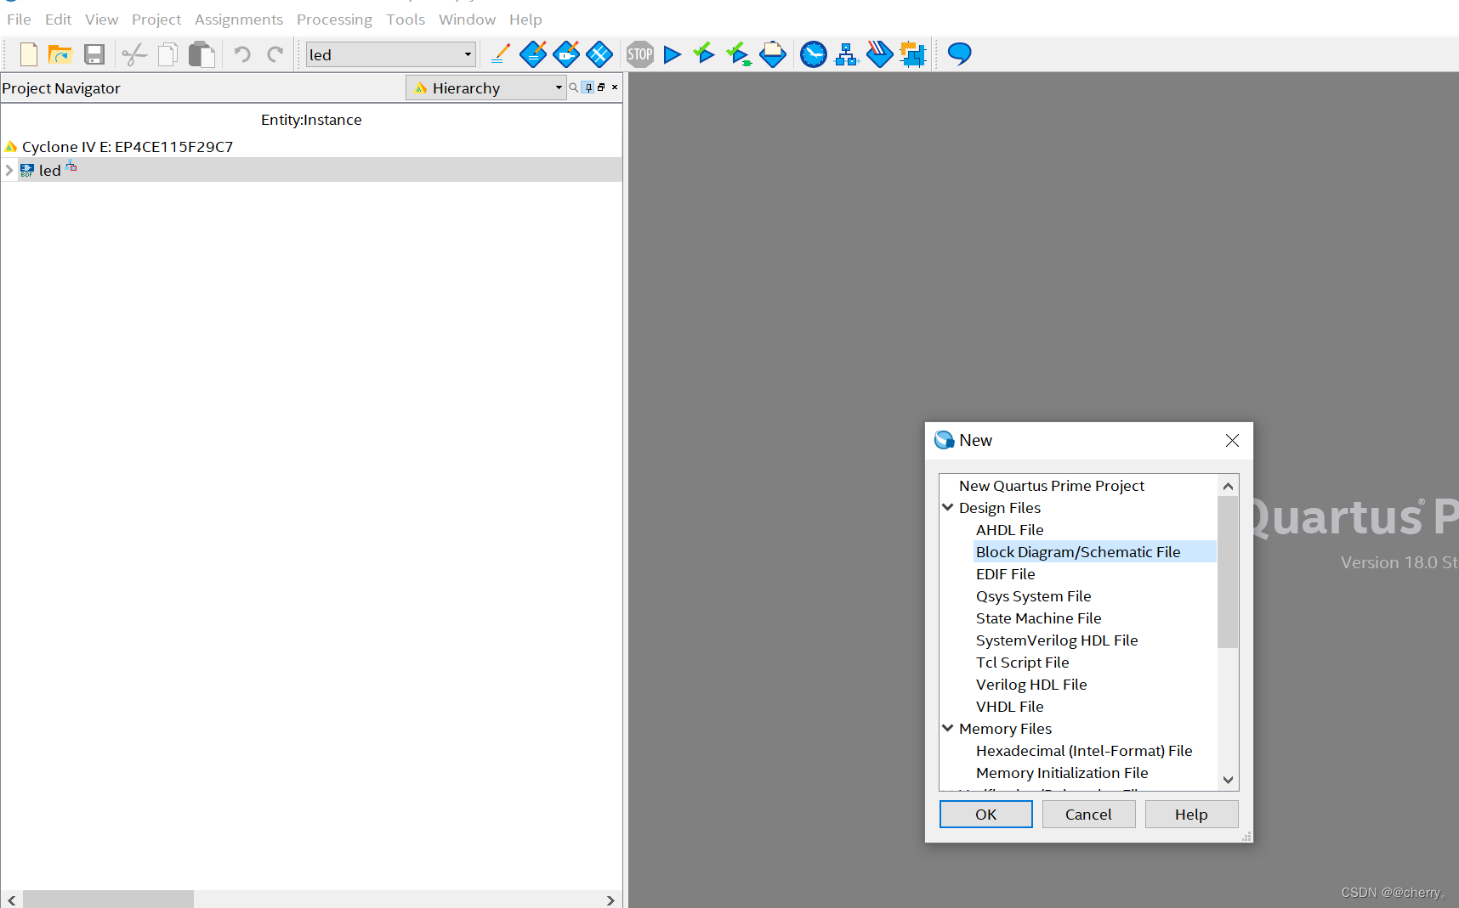1459x908 pixels.
Task: Open the Chip Planner icon
Action: pos(599,54)
